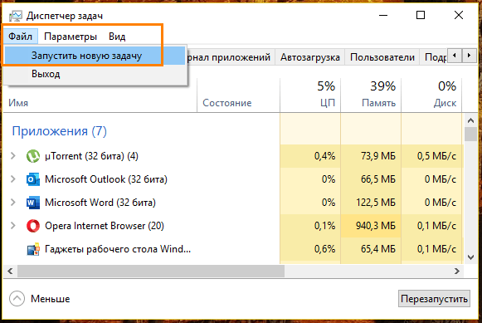Close the Task Manager window
The image size is (482, 323).
click(x=459, y=15)
